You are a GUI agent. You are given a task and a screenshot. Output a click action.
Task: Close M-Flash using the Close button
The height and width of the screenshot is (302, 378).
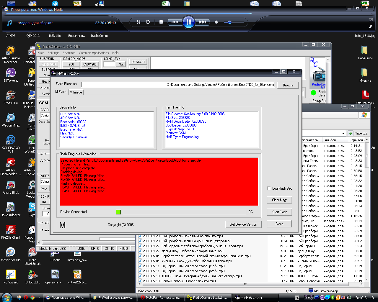[x=279, y=224]
